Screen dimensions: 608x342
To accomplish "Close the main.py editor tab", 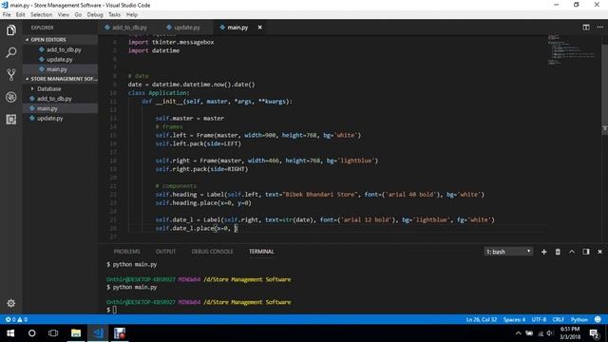I will coord(259,28).
